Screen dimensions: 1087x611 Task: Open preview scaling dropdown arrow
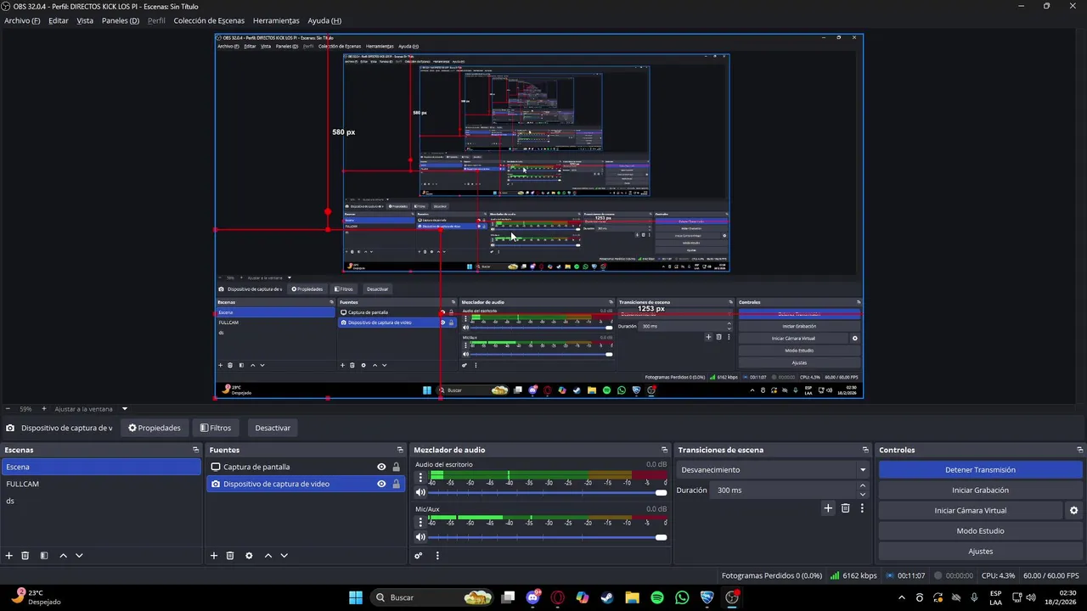[124, 409]
